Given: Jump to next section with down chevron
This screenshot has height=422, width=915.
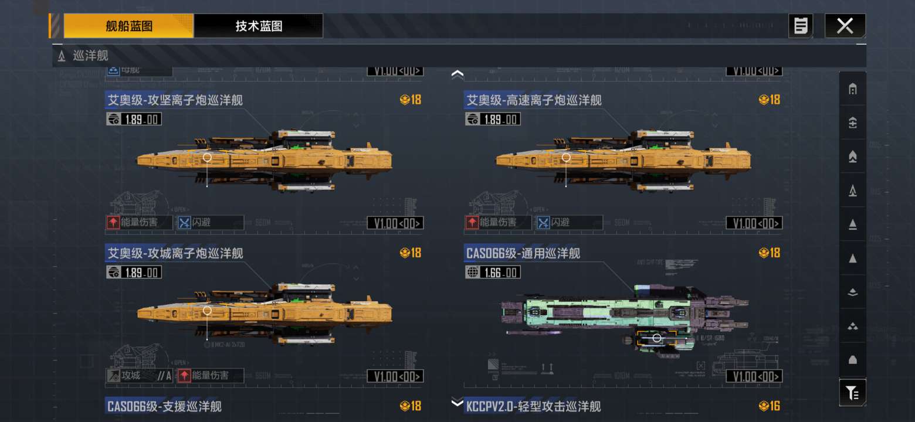Looking at the screenshot, I should tap(457, 403).
